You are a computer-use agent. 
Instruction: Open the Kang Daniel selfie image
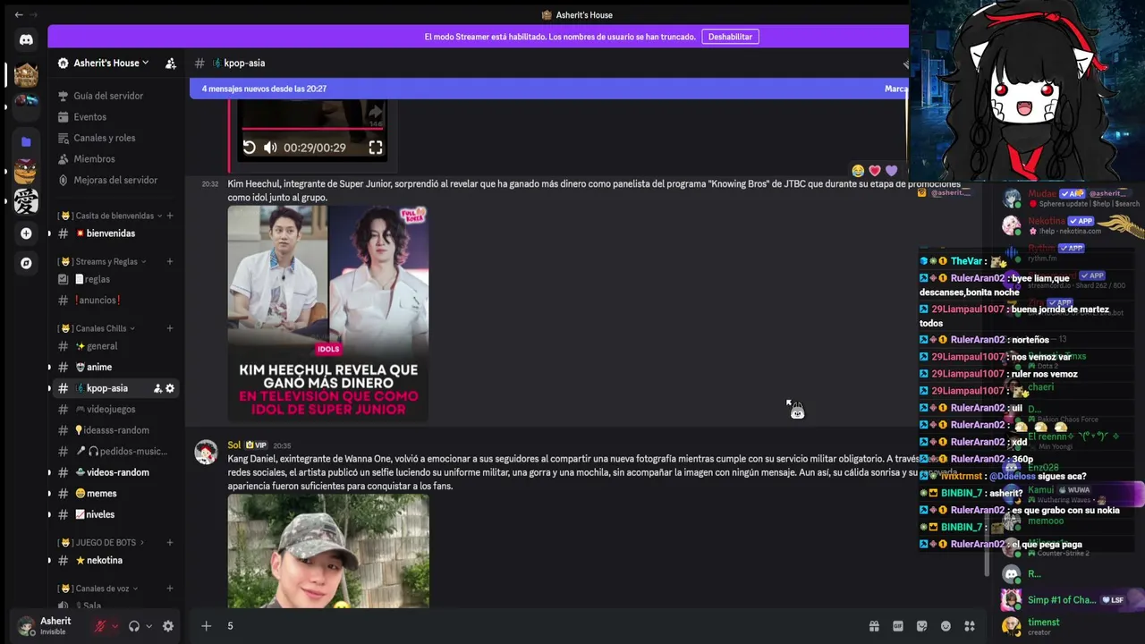click(x=328, y=551)
